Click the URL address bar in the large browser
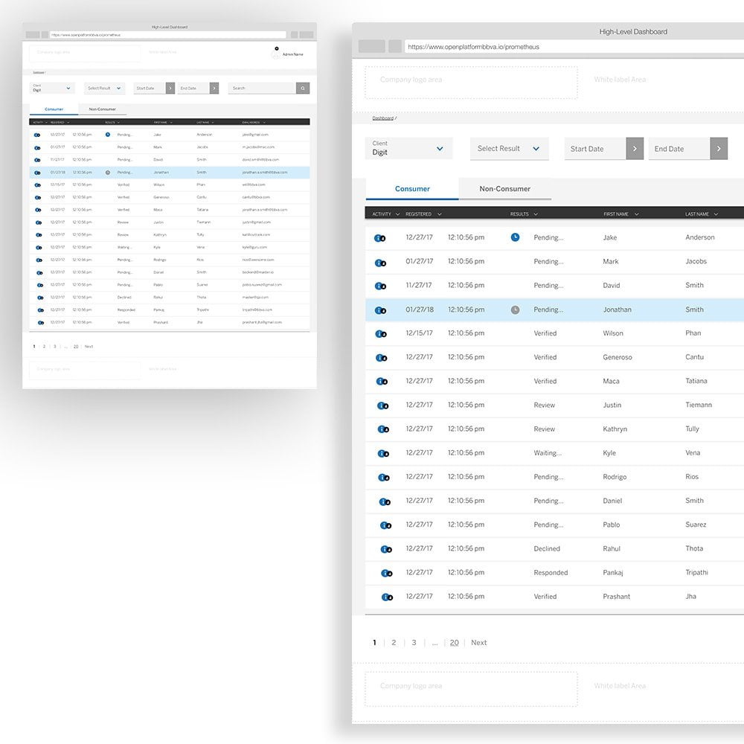 (573, 47)
